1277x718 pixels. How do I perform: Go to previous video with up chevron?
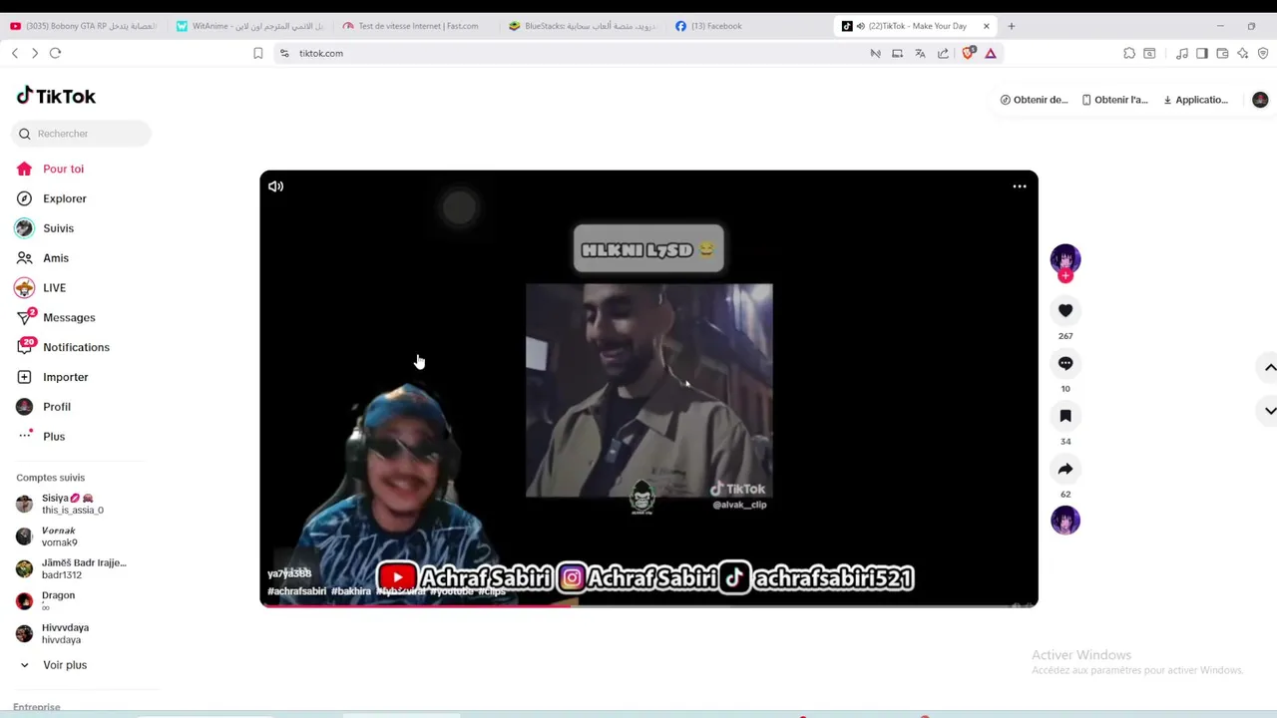pos(1270,367)
